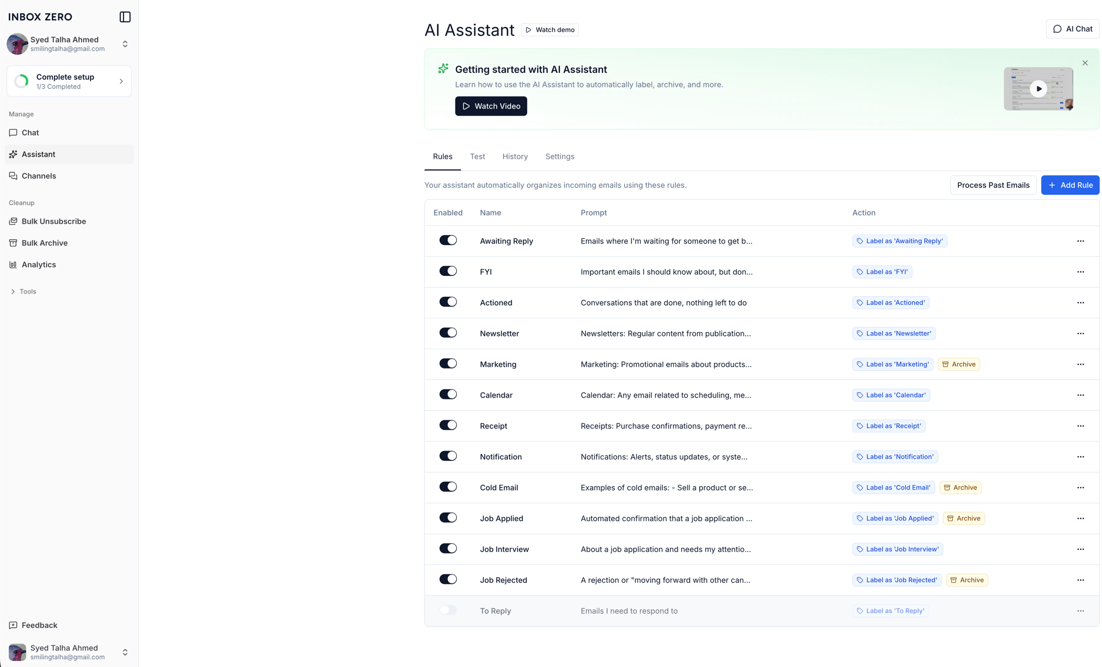Collapse the sidebar with the panel icon

[125, 17]
